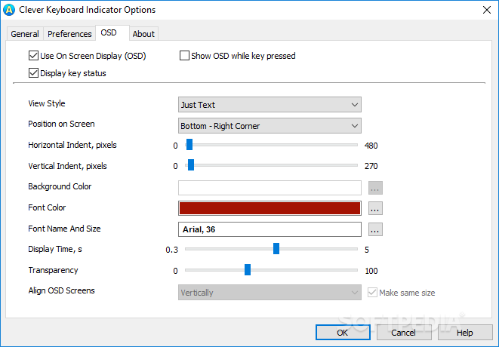Screen dimensions: 499x347
Task: Click the Cancel button
Action: click(404, 333)
